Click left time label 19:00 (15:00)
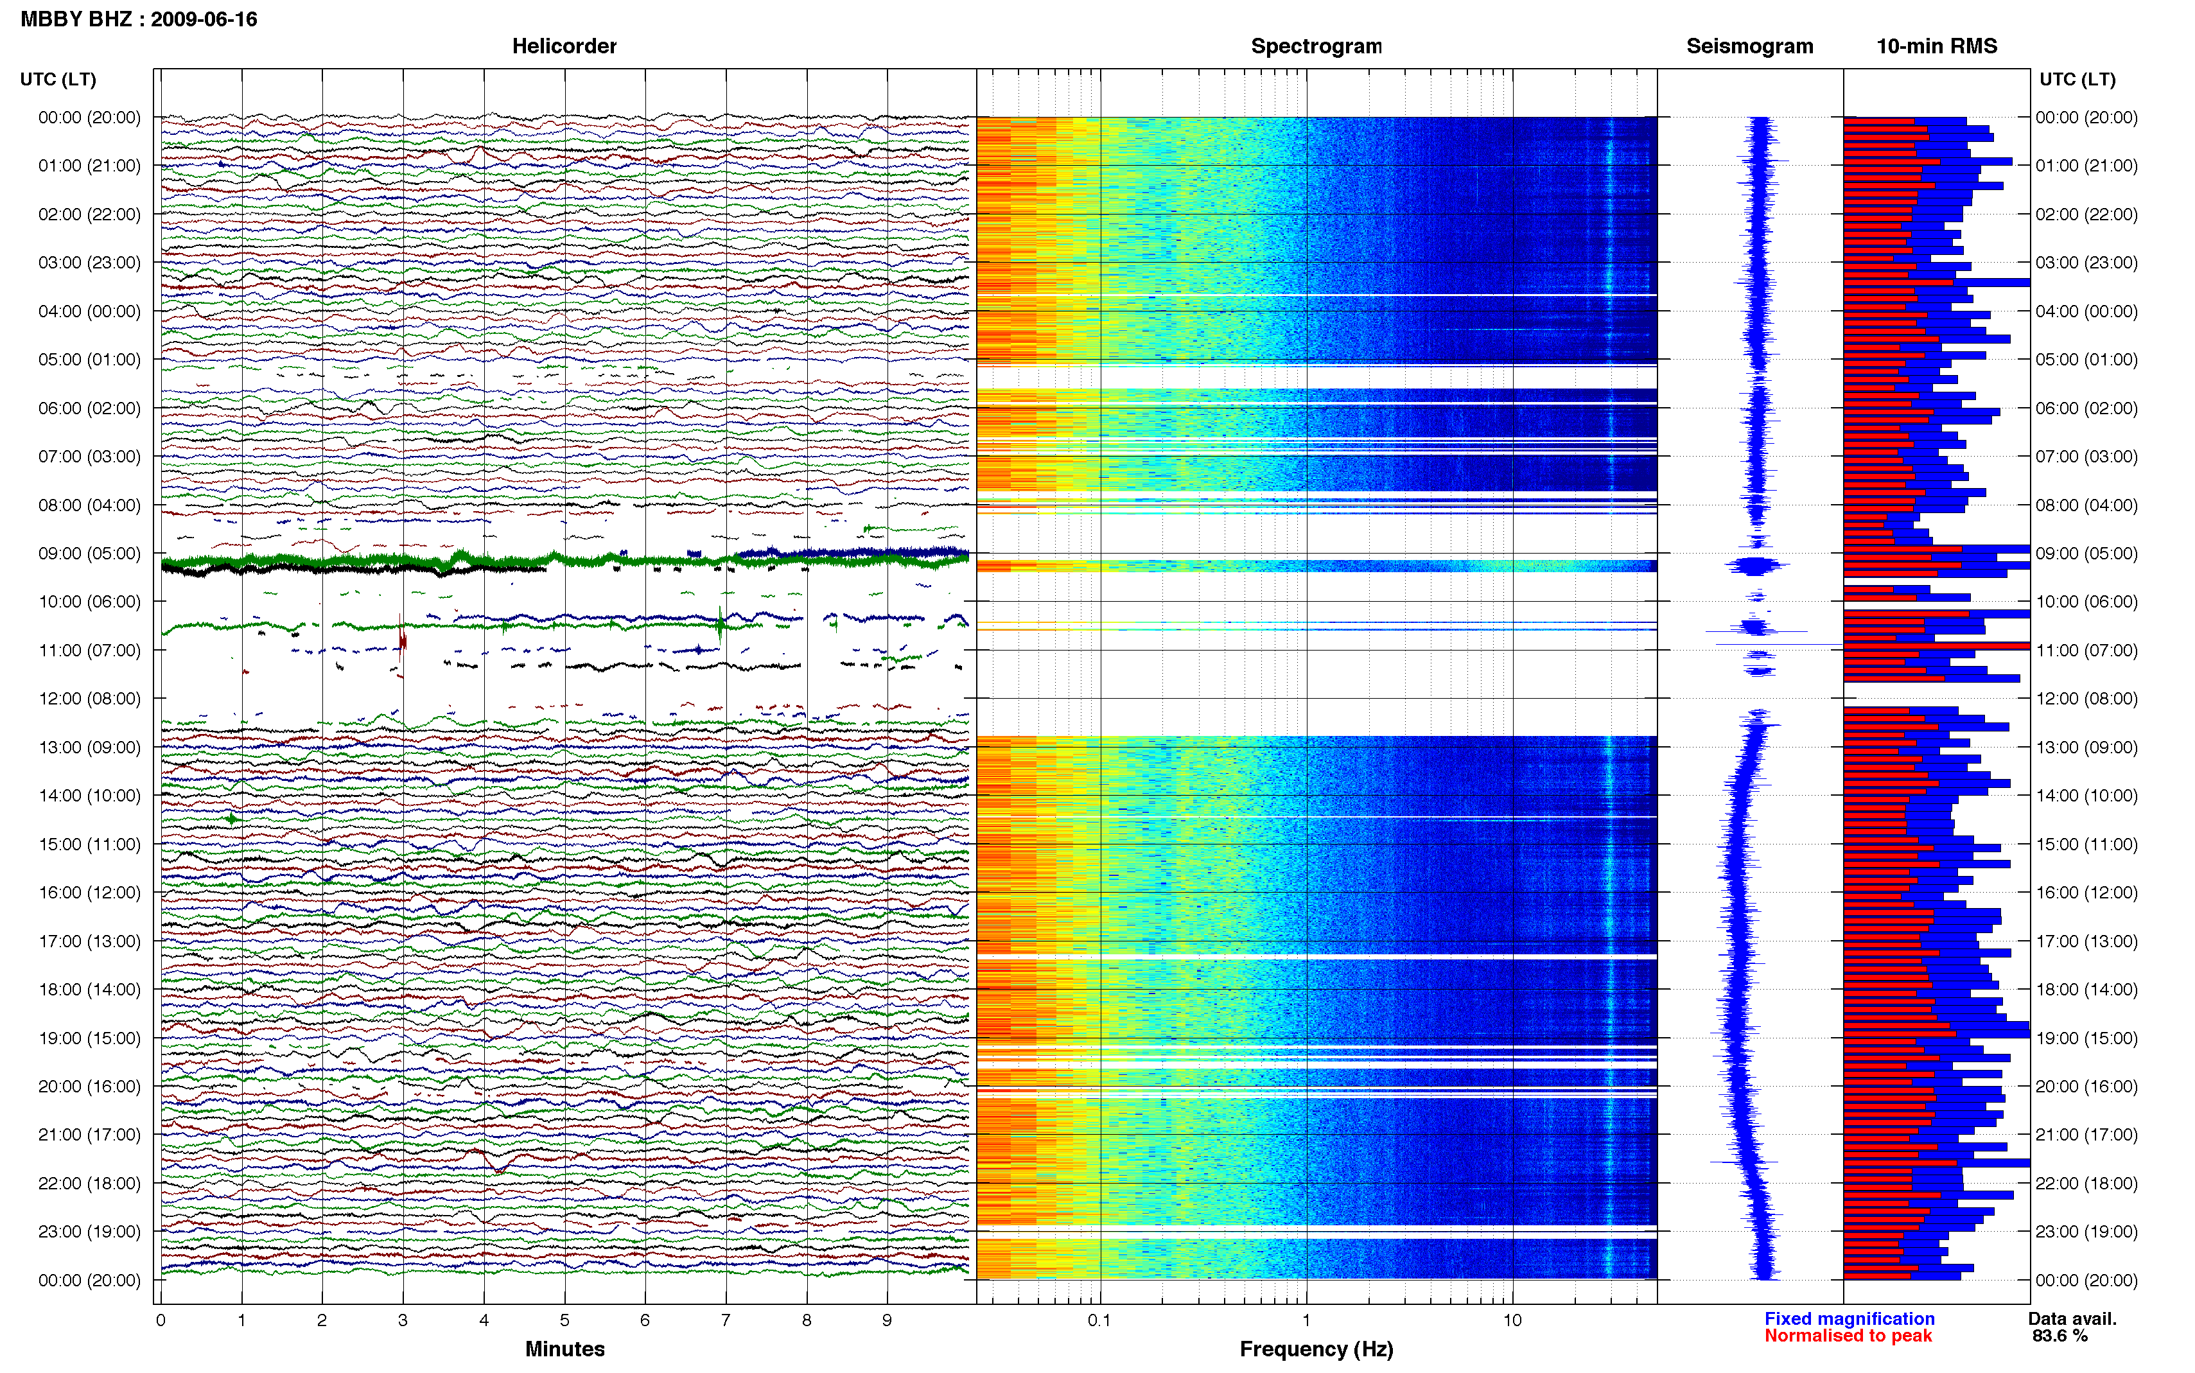 click(x=90, y=1038)
